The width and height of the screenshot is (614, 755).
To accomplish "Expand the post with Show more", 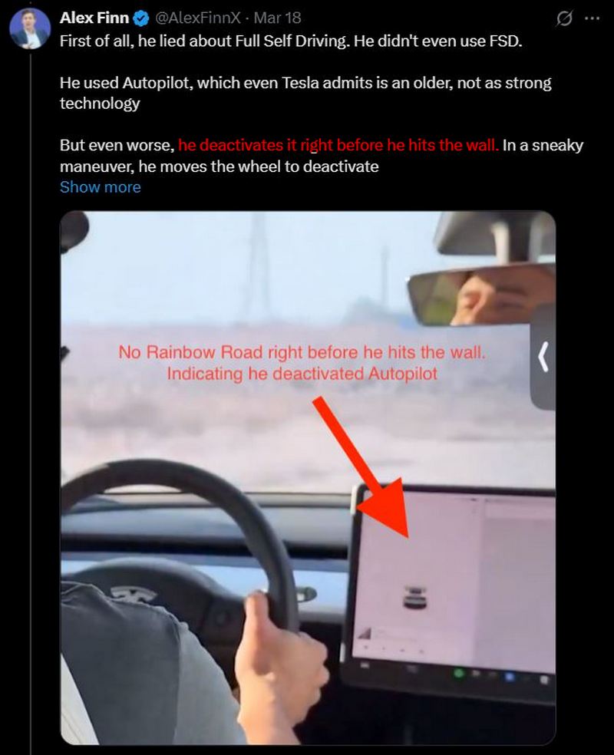I will pyautogui.click(x=101, y=186).
